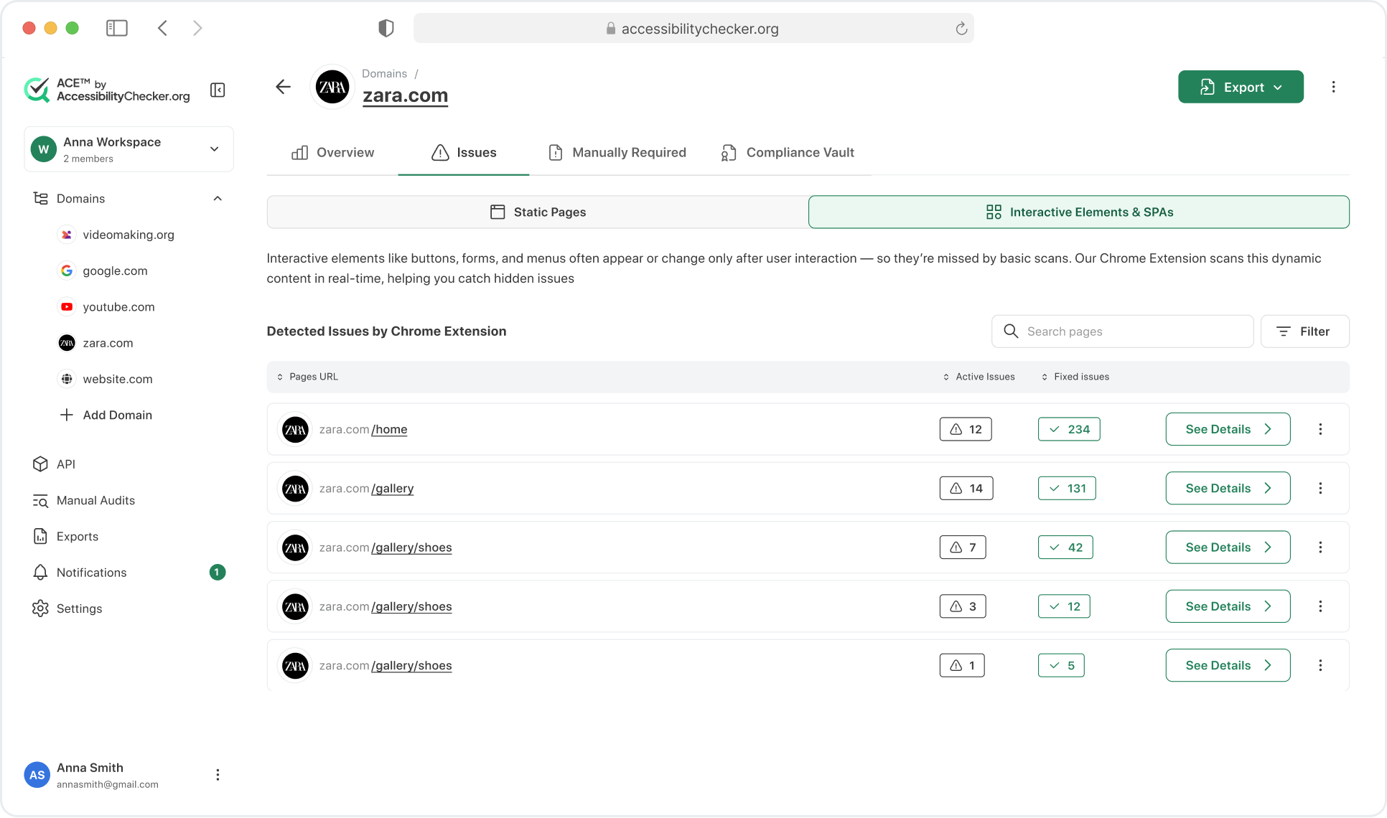
Task: Open the Filter button
Action: point(1304,332)
